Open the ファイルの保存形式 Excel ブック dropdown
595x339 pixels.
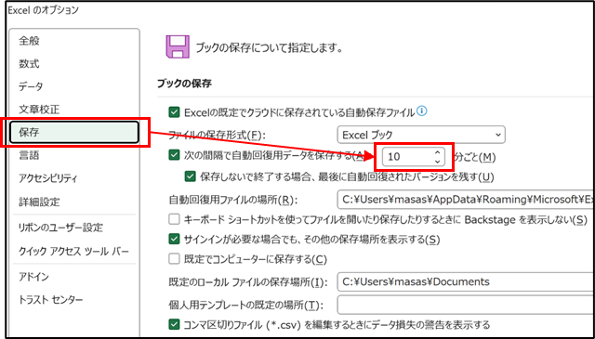(421, 135)
